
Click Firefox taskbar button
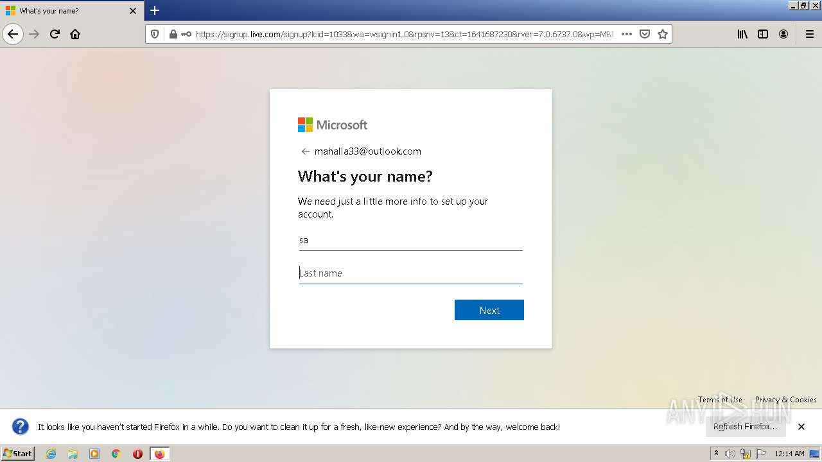pyautogui.click(x=159, y=454)
